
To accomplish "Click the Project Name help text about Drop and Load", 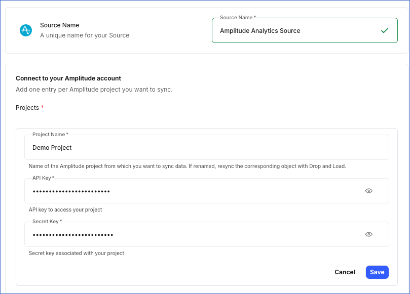I will pos(187,166).
